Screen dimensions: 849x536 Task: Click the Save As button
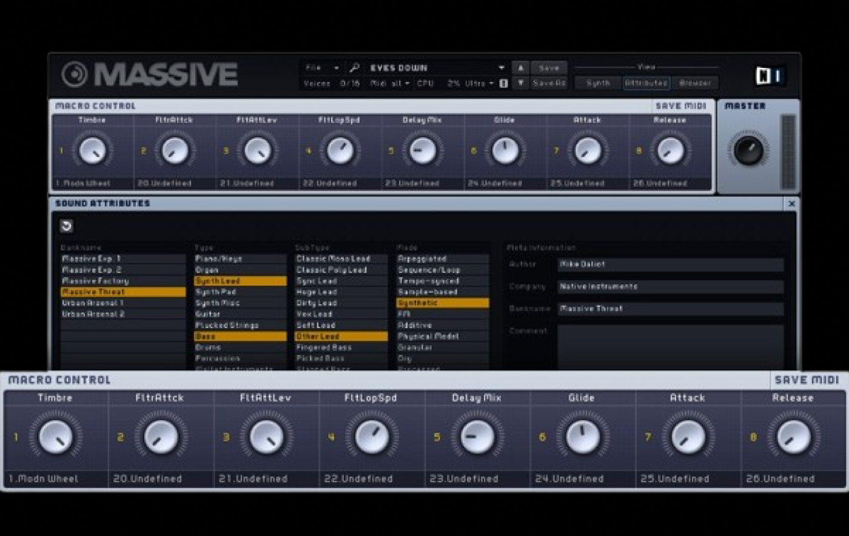pyautogui.click(x=549, y=83)
